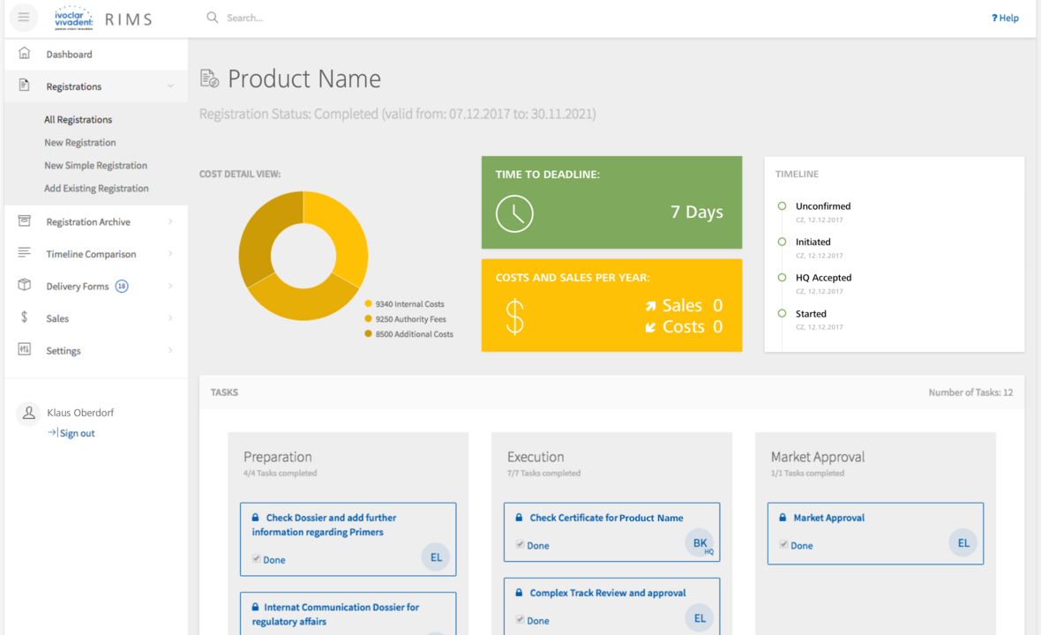
Task: Open New Registration in the sidebar
Action: point(80,142)
